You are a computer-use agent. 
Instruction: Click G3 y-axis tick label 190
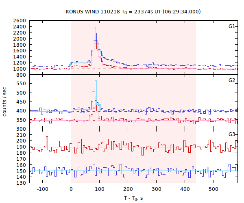(x=21, y=147)
